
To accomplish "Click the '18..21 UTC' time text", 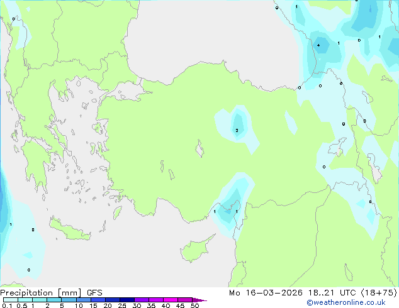I will click(x=332, y=293).
